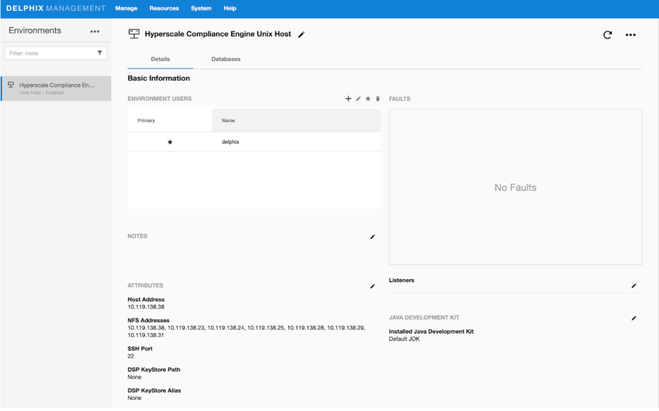Image resolution: width=659 pixels, height=411 pixels.
Task: Add an environment user with the plus icon
Action: point(348,99)
